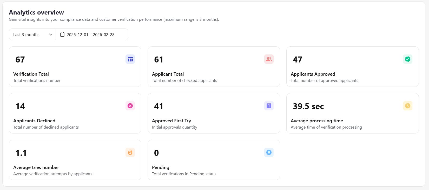Viewport: 429px width, 190px height.
Task: Open the Last 3 months dropdown
Action: pos(32,34)
